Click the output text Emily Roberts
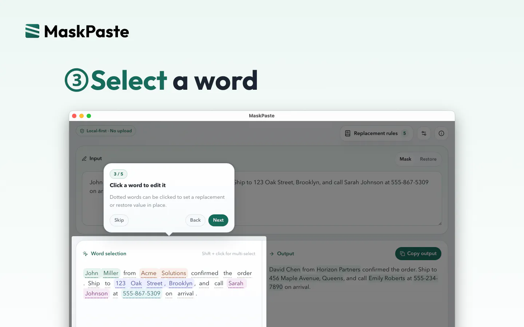 point(387,278)
